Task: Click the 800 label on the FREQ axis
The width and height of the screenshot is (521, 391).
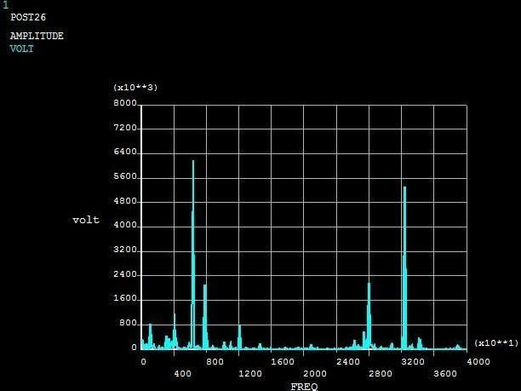Action: [x=215, y=362]
